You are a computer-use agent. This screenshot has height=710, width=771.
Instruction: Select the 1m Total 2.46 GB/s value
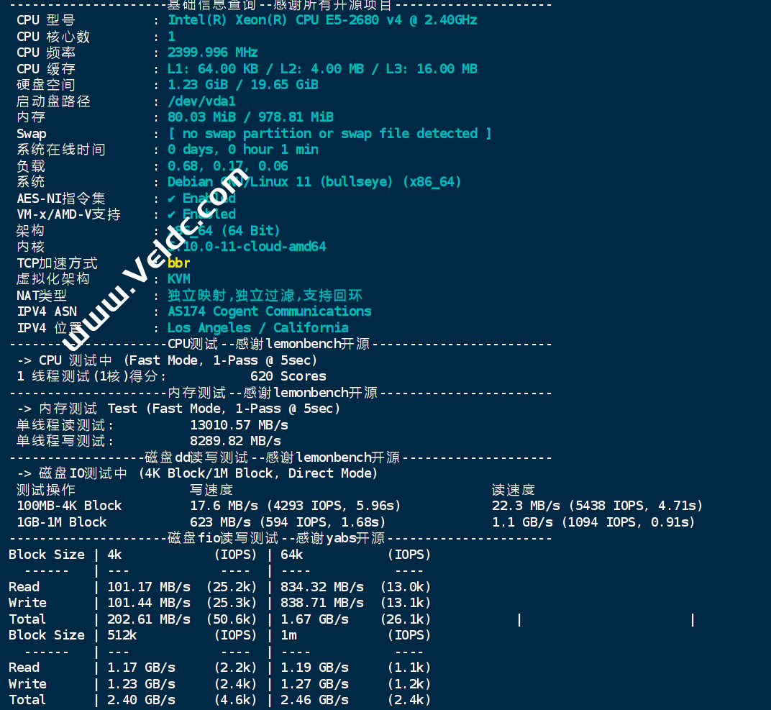click(315, 700)
